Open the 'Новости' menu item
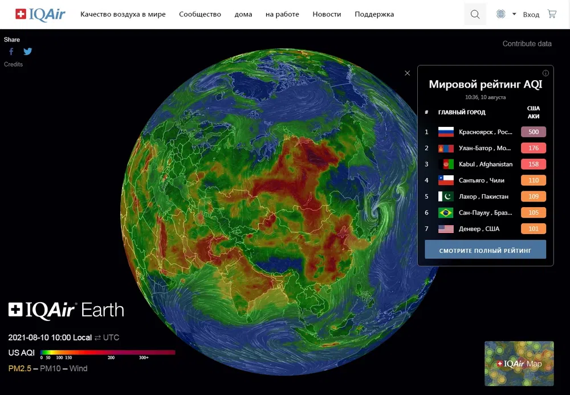The width and height of the screenshot is (570, 395). [327, 14]
